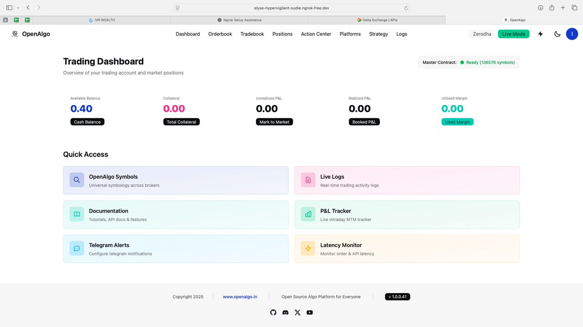Open the YouTube footer icon

click(x=309, y=312)
